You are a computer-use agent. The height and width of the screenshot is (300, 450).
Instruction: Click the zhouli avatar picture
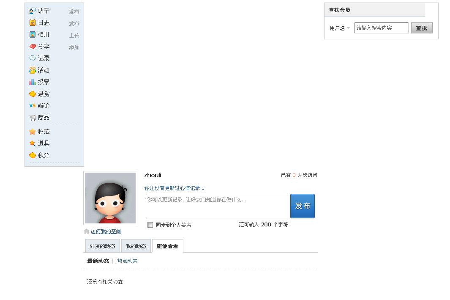110,198
